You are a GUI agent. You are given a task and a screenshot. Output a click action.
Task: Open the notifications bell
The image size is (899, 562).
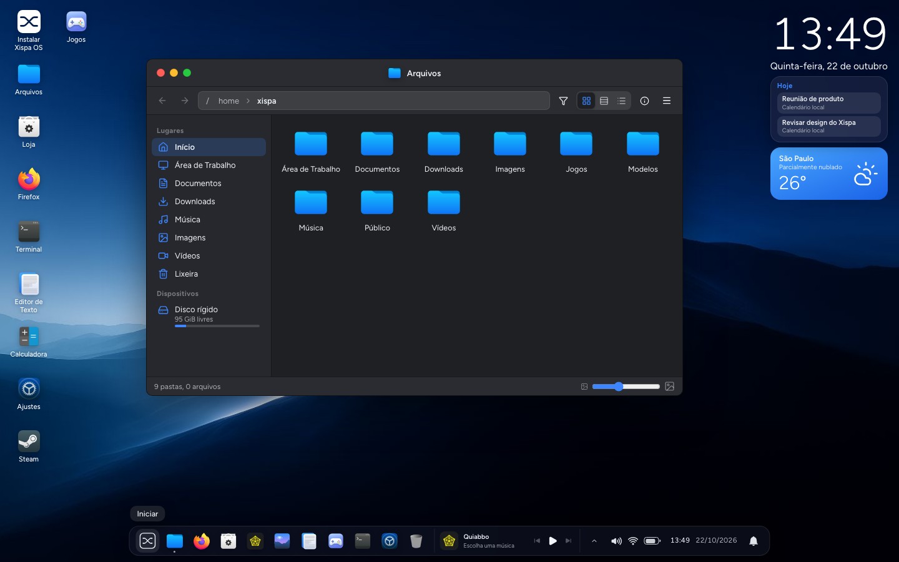(754, 541)
